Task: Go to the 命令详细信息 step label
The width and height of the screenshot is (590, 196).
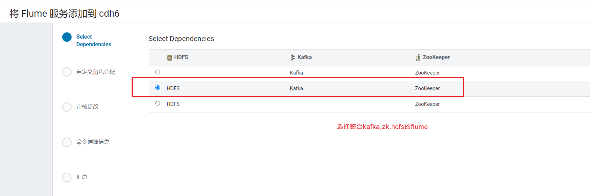Action: 93,142
